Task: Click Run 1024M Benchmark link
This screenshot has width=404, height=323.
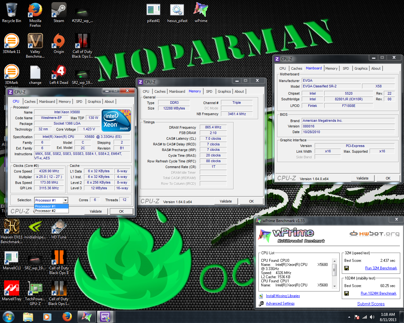Action: [x=378, y=293]
